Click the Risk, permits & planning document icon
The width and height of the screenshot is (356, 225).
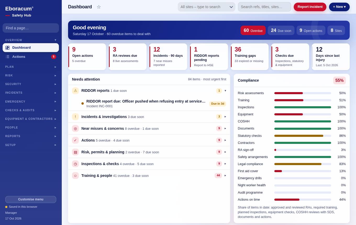(75, 152)
